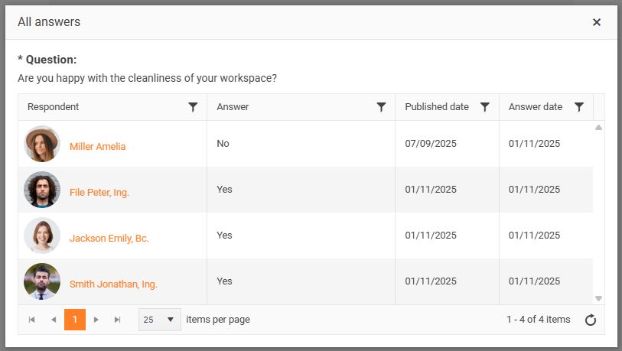Screen dimensions: 622x351
Task: Open filter for Answer column
Action: point(381,107)
